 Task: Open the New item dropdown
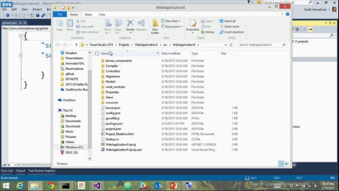(171, 21)
